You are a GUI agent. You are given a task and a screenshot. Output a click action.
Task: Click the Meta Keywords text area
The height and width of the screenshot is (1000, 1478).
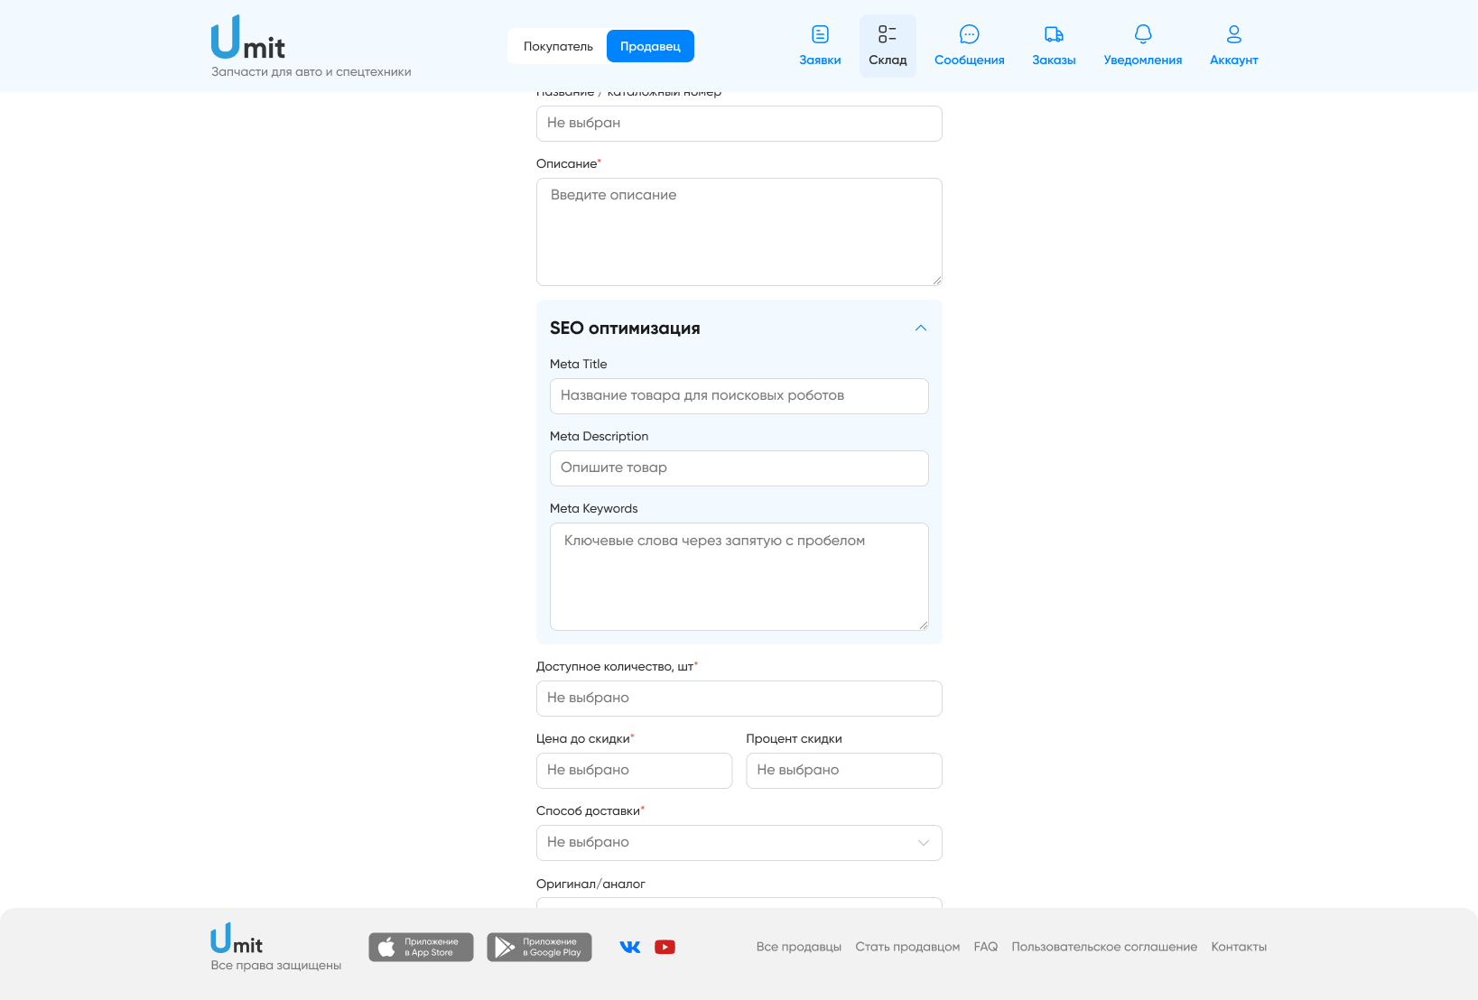click(x=739, y=577)
